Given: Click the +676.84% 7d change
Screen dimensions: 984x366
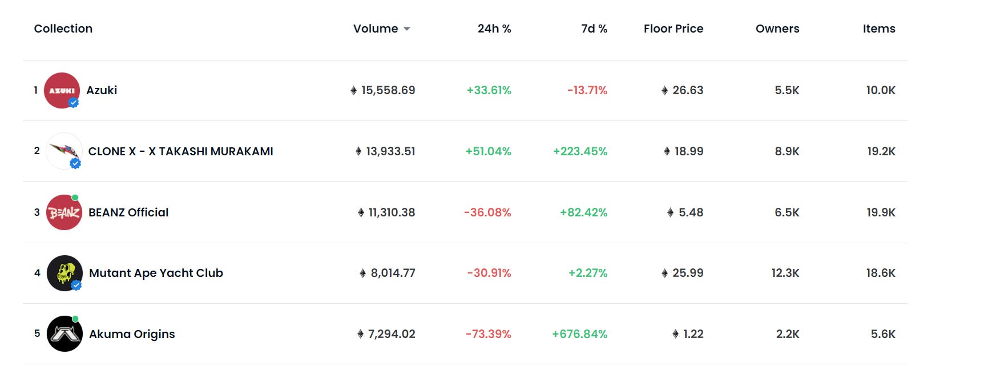Looking at the screenshot, I should (580, 334).
